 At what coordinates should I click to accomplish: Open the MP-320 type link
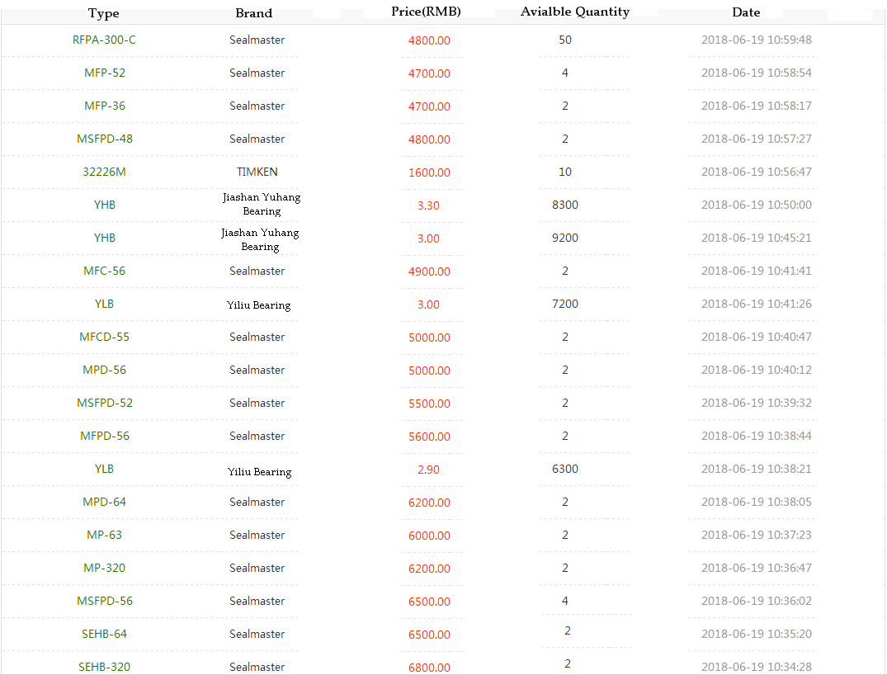pyautogui.click(x=105, y=568)
